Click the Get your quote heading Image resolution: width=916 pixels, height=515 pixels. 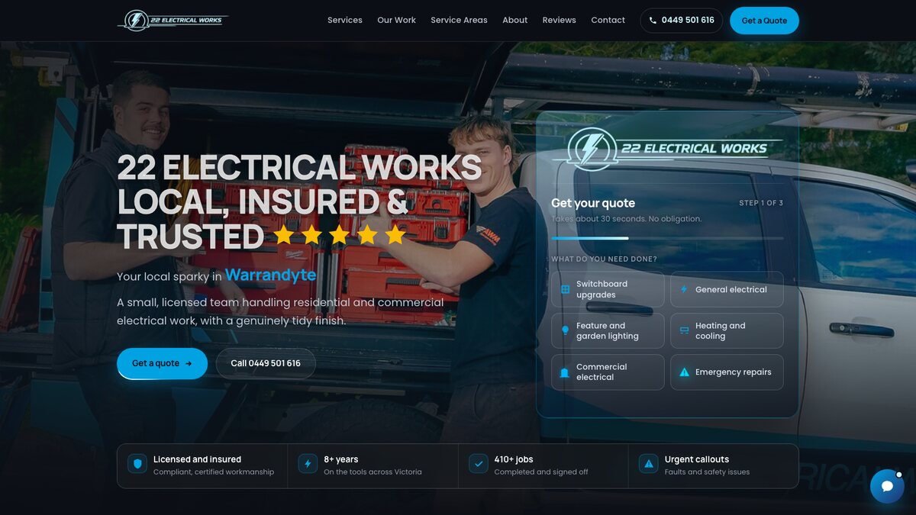pyautogui.click(x=593, y=203)
